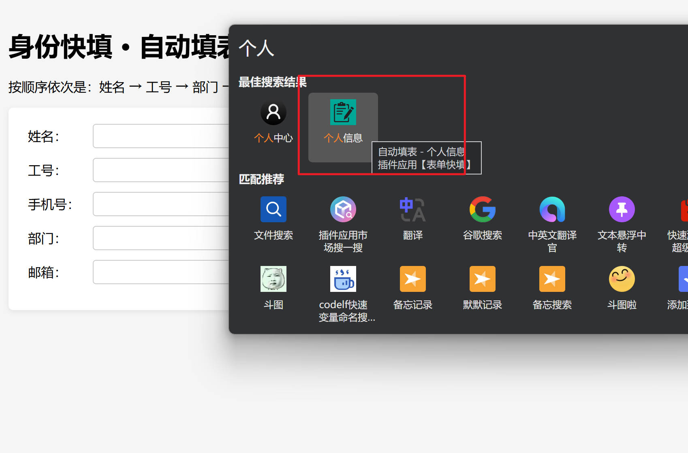Launch the 谷歌搜索 Google search plugin
Screen dimensions: 688x453
pyautogui.click(x=482, y=210)
